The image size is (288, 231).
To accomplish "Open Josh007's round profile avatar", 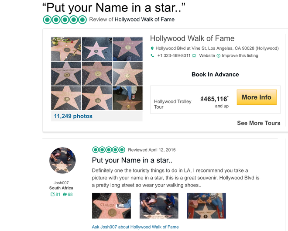I will pyautogui.click(x=62, y=160).
